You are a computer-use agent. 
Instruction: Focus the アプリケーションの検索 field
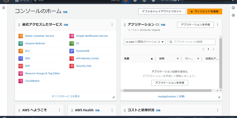click(191, 42)
